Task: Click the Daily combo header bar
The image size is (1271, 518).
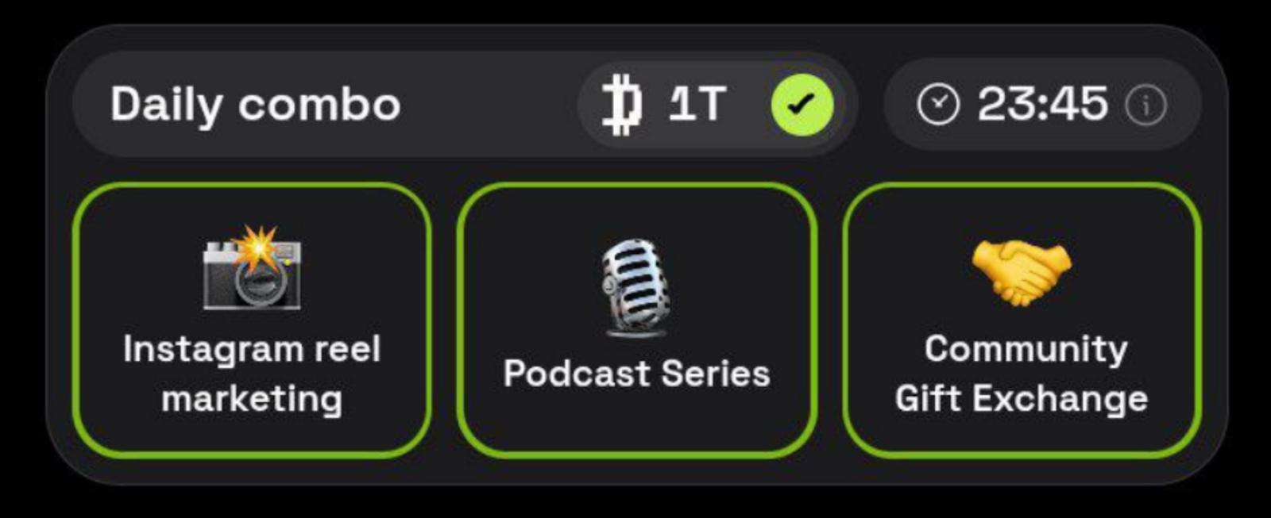Action: (465, 105)
